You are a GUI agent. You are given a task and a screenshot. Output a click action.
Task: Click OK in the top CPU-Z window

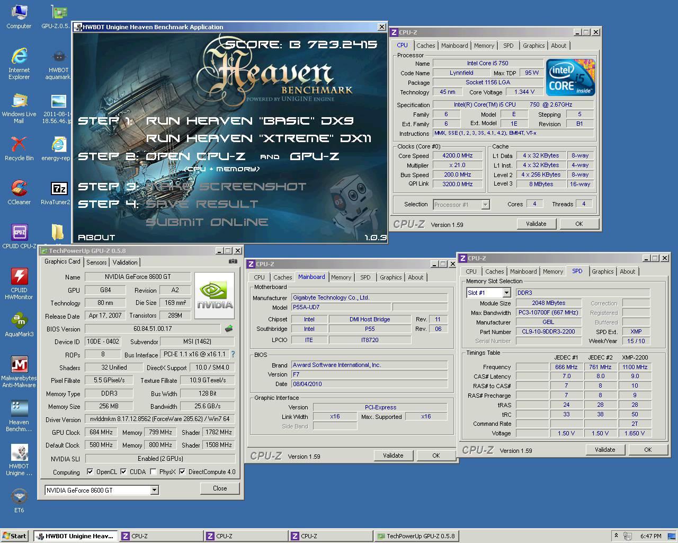pyautogui.click(x=579, y=224)
